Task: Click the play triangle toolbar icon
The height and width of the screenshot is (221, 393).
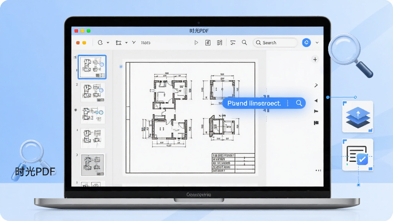Action: 196,43
